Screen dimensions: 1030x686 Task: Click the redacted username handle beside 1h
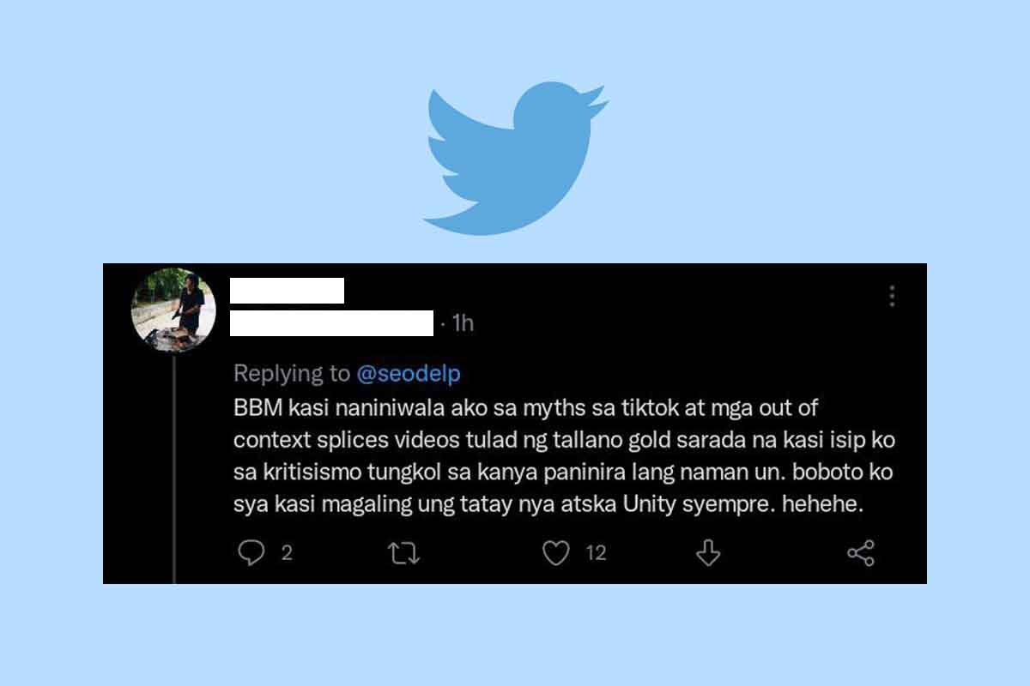click(x=331, y=323)
